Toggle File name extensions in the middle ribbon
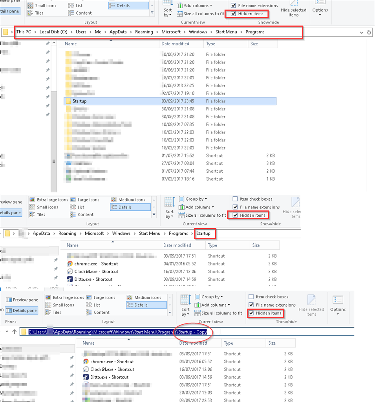375x402 pixels. [256, 207]
